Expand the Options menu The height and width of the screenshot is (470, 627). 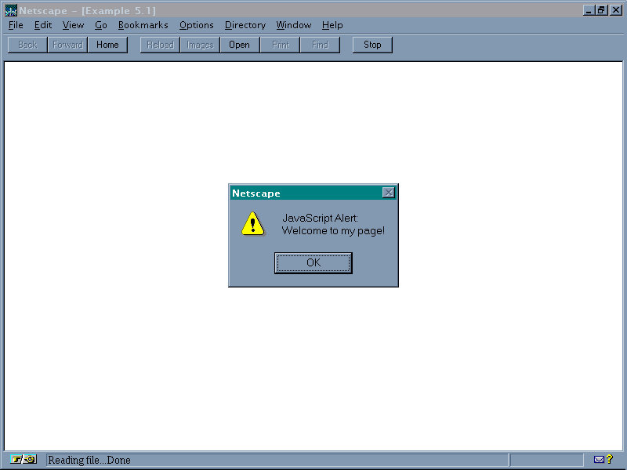pyautogui.click(x=196, y=25)
